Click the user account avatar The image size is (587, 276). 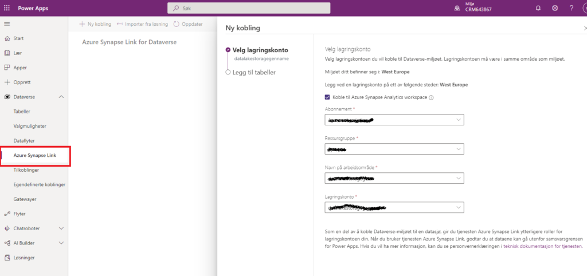point(584,8)
